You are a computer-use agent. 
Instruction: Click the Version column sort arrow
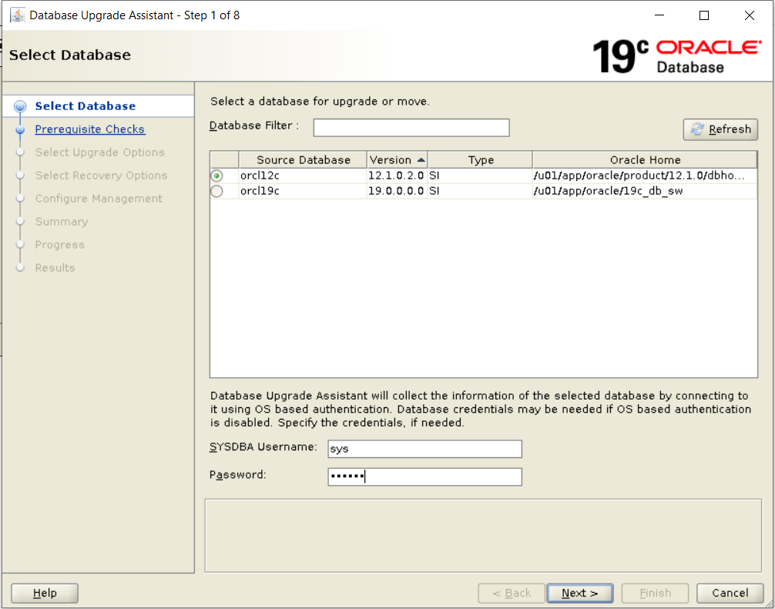(x=421, y=160)
